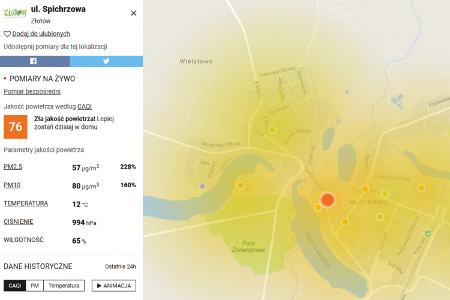Click the Ostatnie 24h label
The width and height of the screenshot is (450, 300).
click(x=121, y=266)
